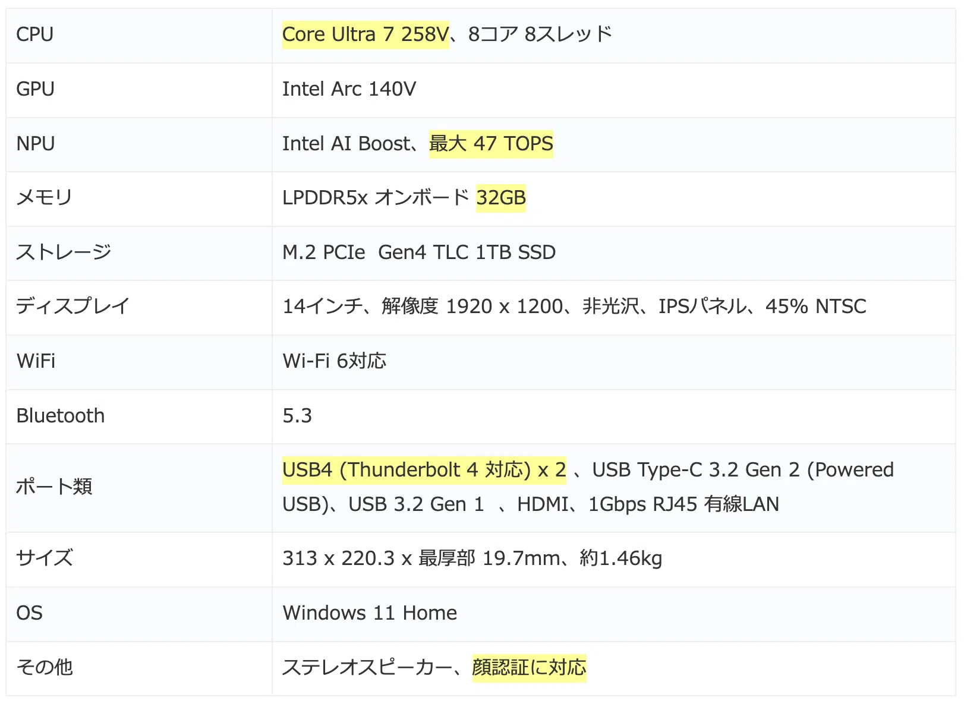Click highlighted 顔認証に対応 text

[530, 668]
